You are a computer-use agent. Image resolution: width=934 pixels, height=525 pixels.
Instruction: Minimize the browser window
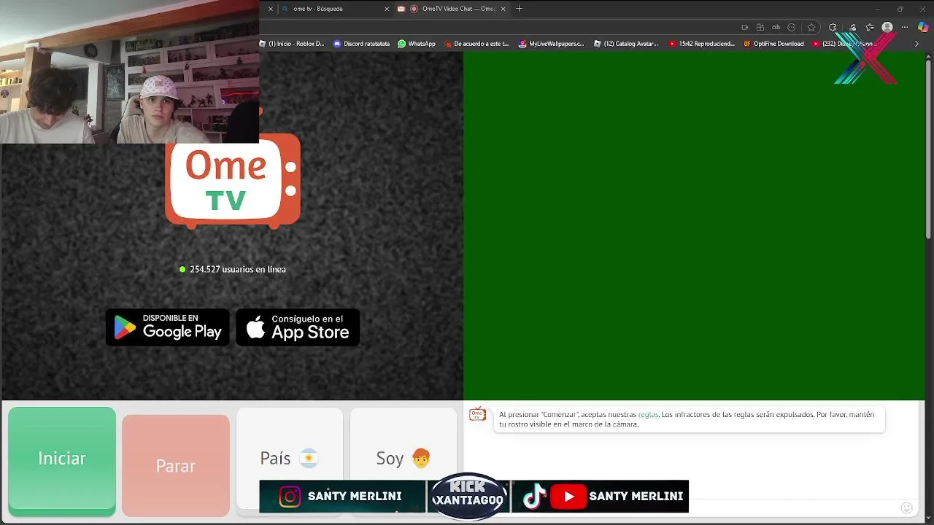click(877, 9)
